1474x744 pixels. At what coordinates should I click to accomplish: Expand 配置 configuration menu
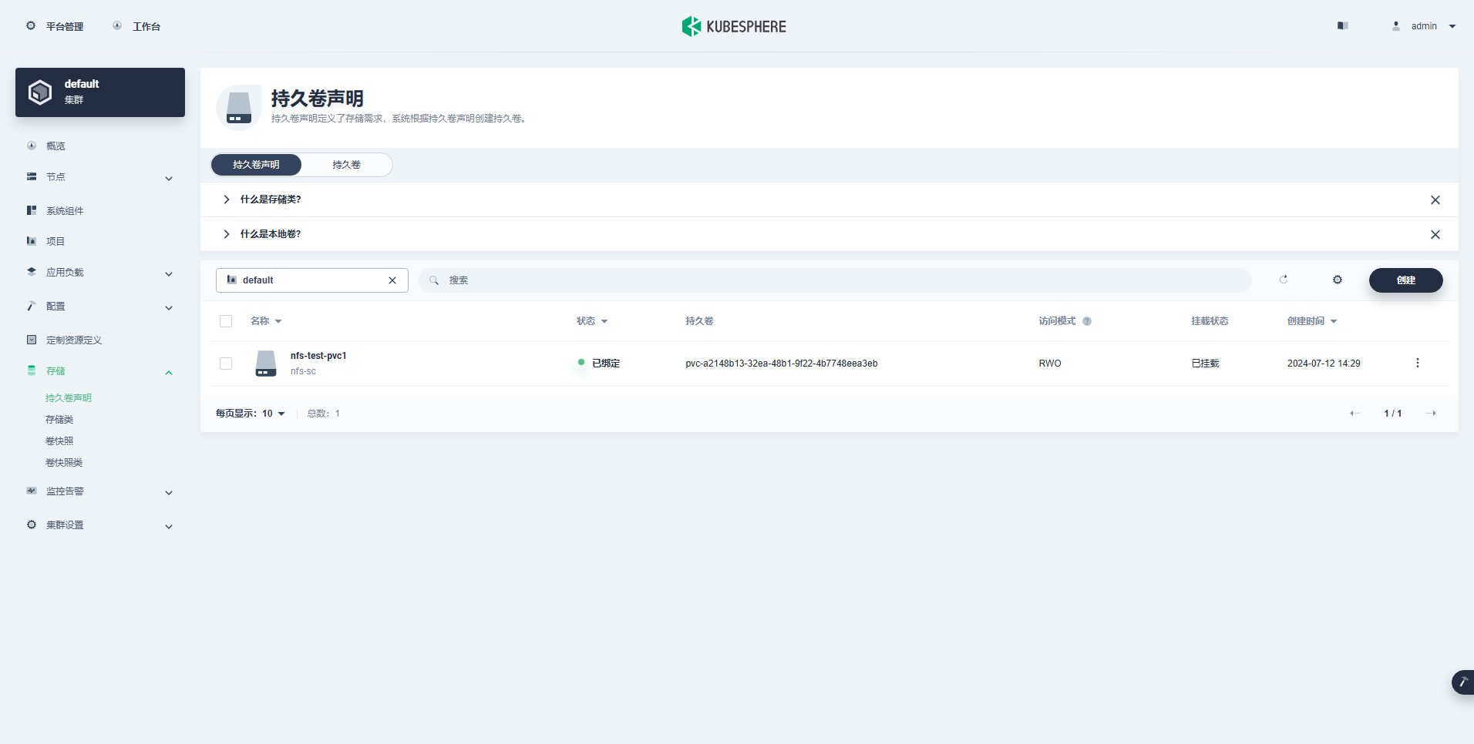click(x=100, y=307)
